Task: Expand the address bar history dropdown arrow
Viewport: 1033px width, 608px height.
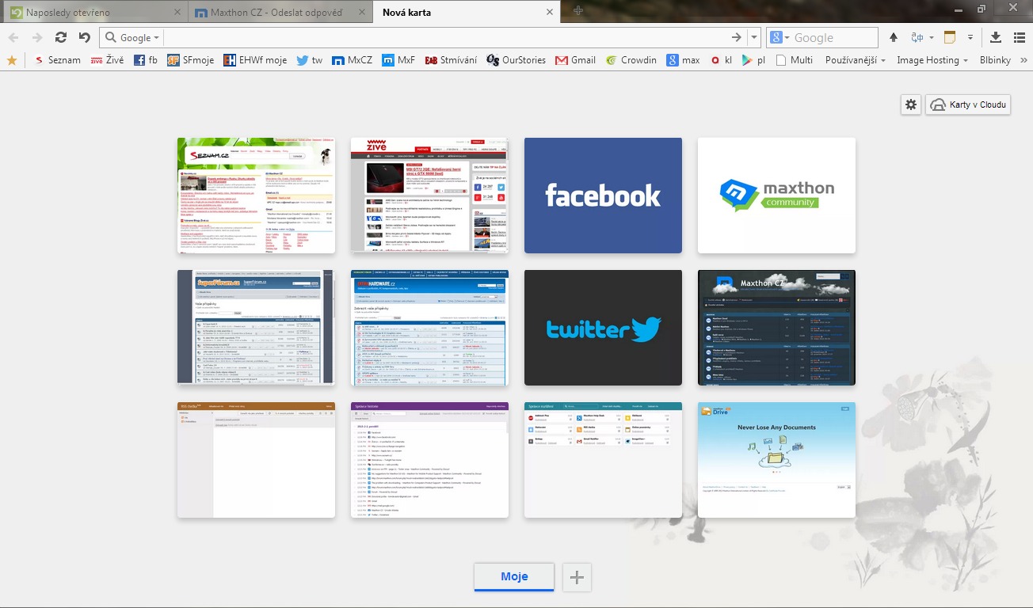Action: tap(754, 37)
